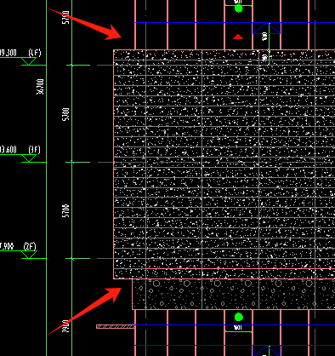This screenshot has height=356, width=335.
Task: Select the 2F elevation triangle symbol
Action: point(29,255)
